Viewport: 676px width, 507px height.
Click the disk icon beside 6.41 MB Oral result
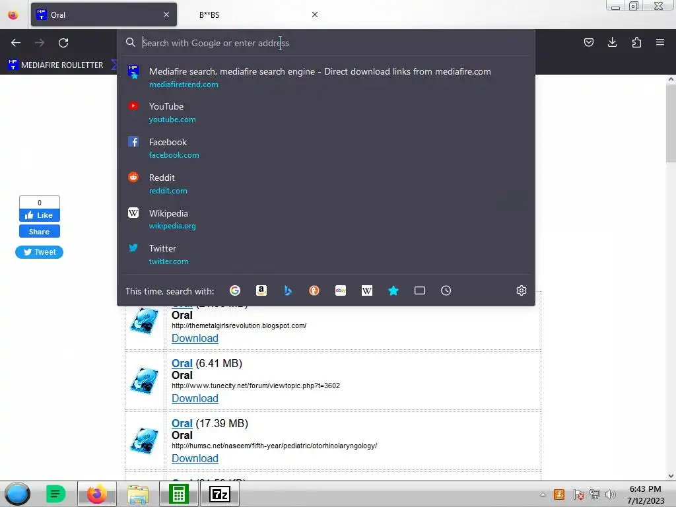pyautogui.click(x=145, y=380)
